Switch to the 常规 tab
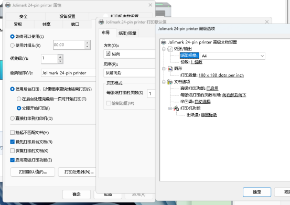 click(x=18, y=24)
